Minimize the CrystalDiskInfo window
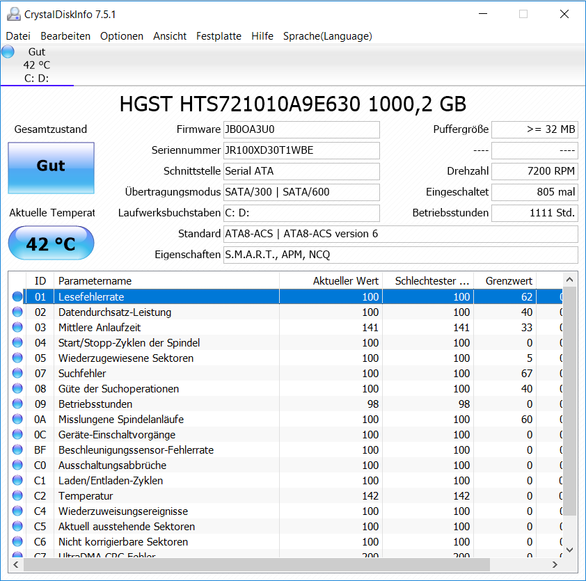586x581 pixels. point(483,14)
